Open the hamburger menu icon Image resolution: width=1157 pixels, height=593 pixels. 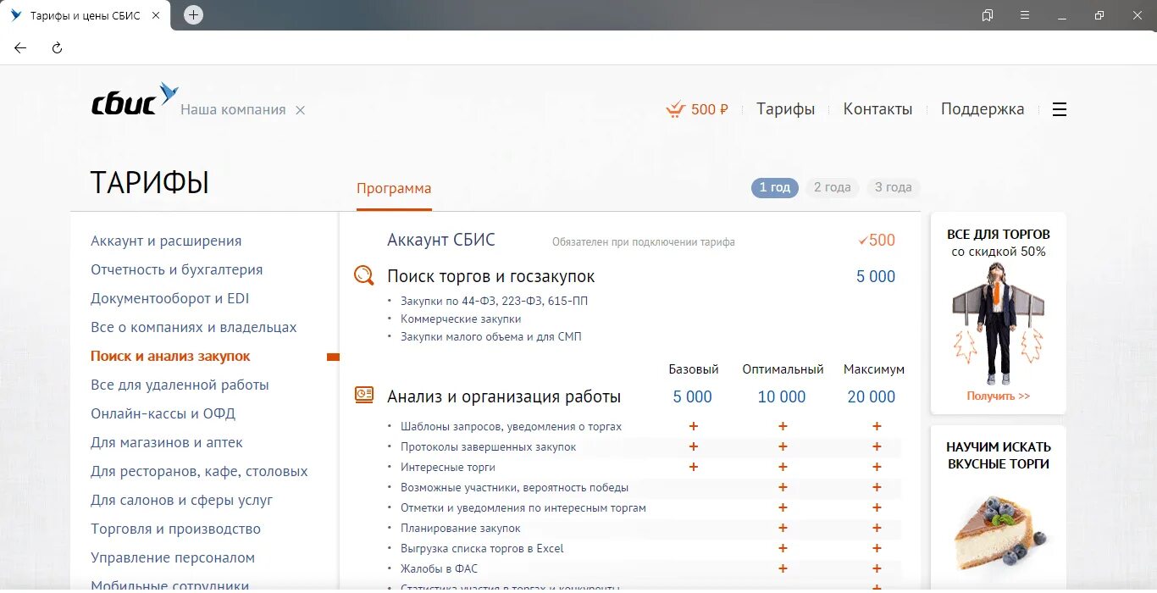click(1059, 109)
